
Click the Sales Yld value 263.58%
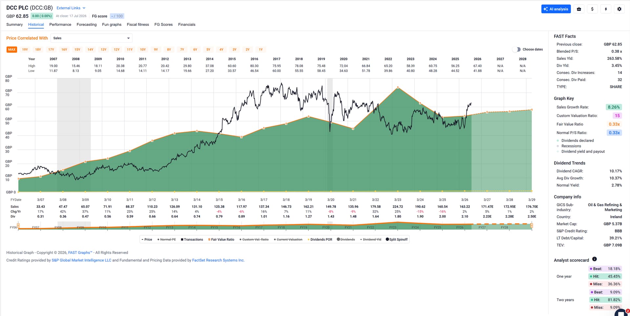tap(615, 58)
